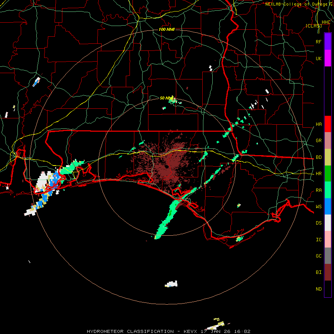Click the purple RF legend color swatch

[328, 42]
